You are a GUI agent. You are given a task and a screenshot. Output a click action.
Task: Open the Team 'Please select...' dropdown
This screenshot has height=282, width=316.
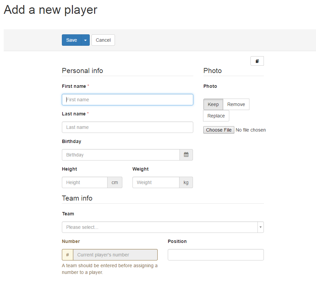click(160, 227)
